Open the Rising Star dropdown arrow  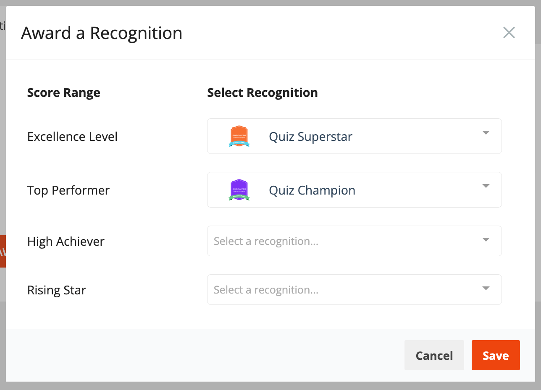point(486,289)
